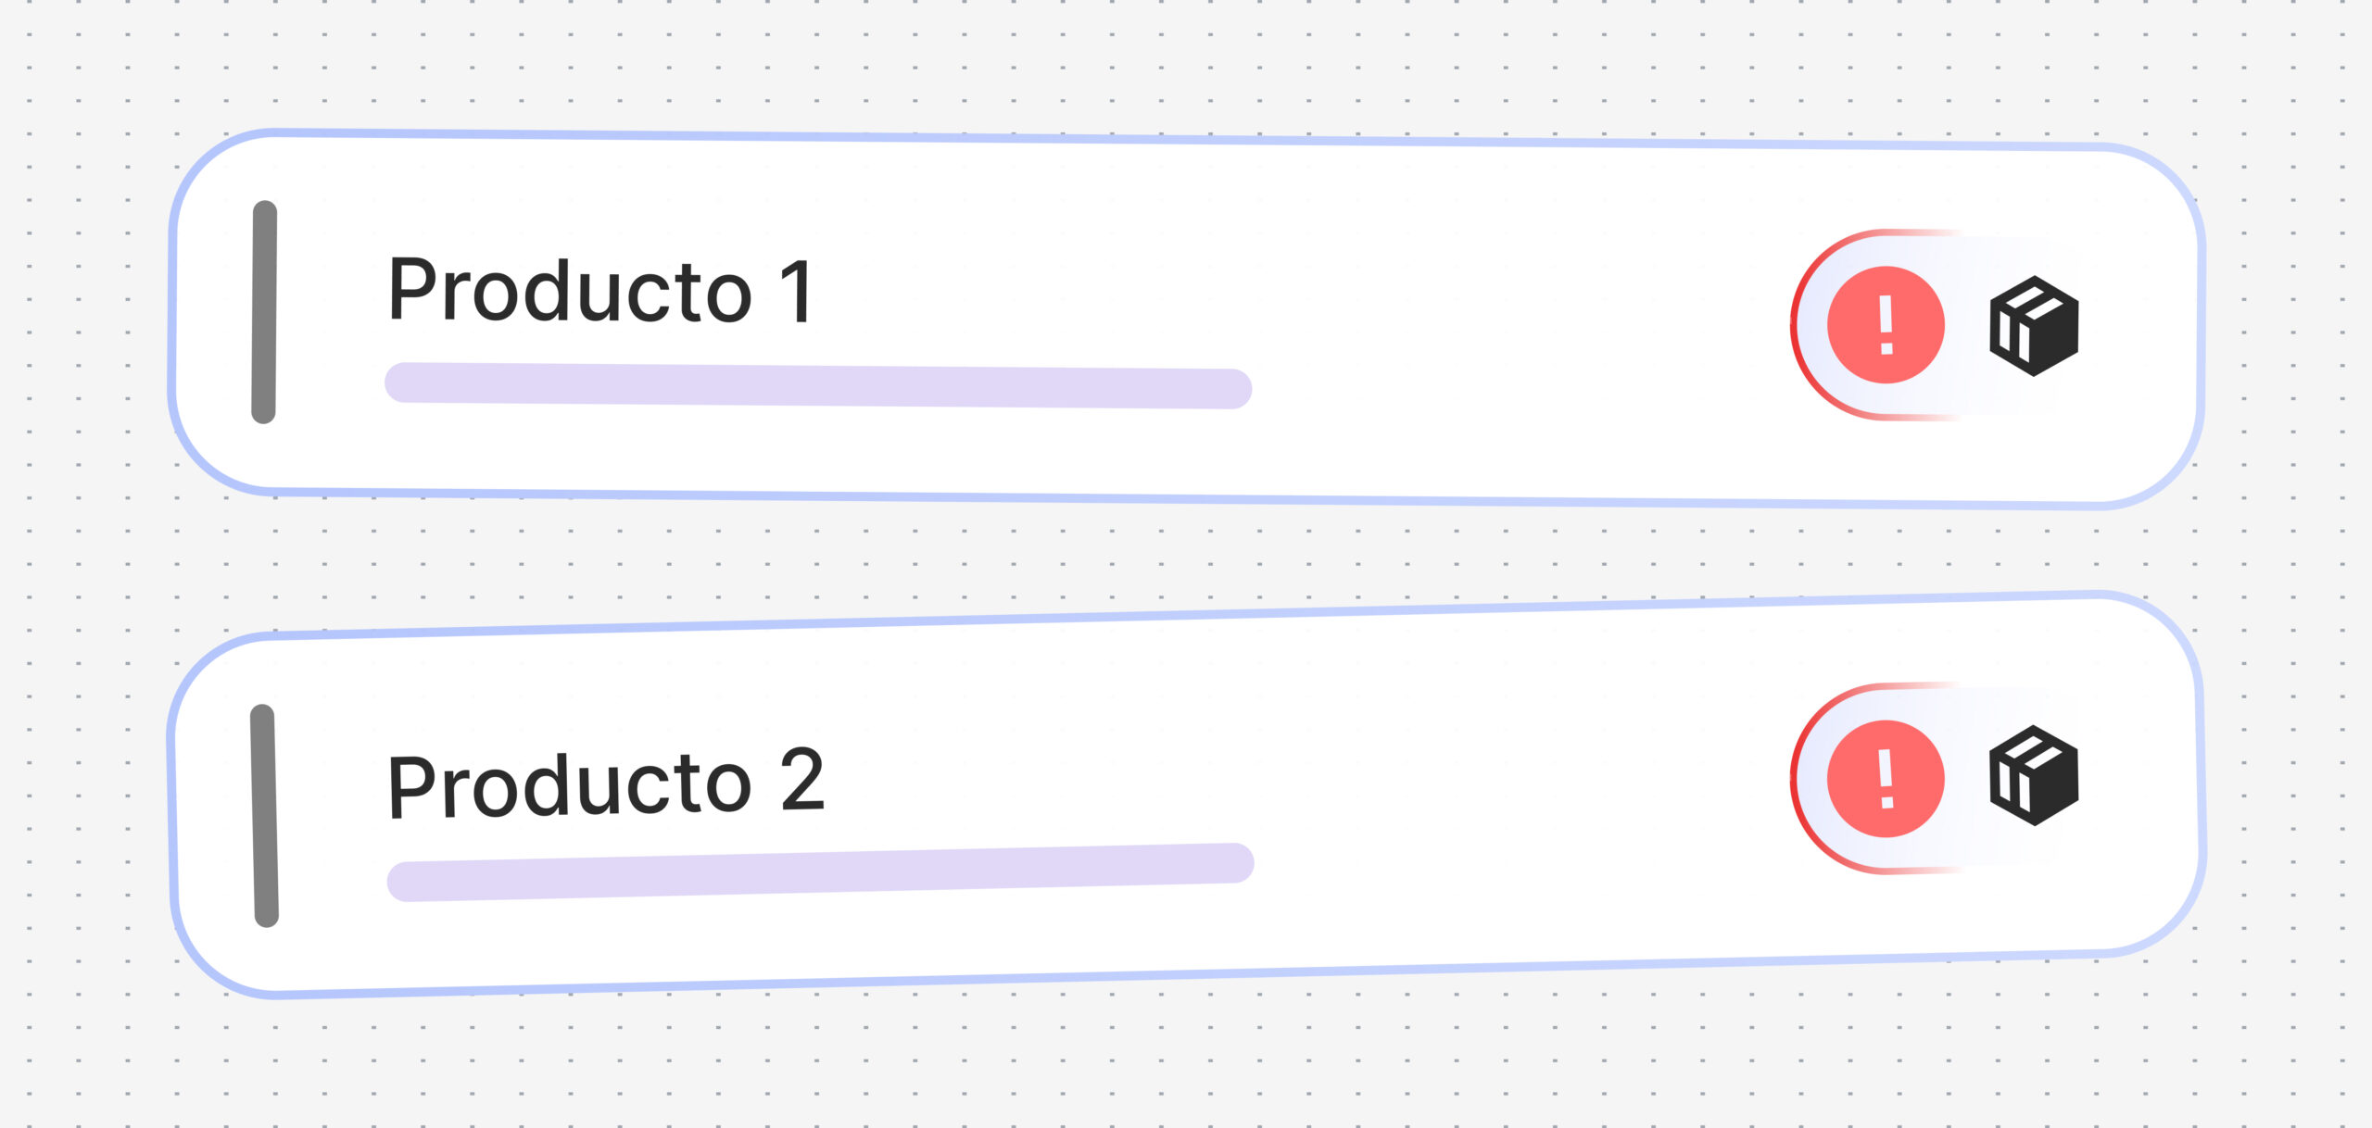Image resolution: width=2372 pixels, height=1128 pixels.
Task: Click the lilac progress bar under Producto 2
Action: (820, 872)
